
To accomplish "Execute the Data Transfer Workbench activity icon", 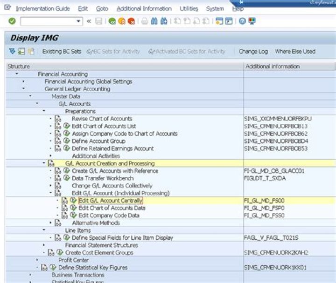I will coord(66,178).
